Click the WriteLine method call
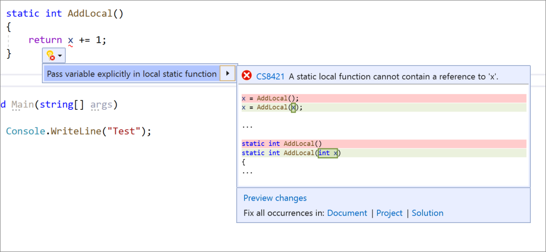The image size is (546, 252). (74, 131)
